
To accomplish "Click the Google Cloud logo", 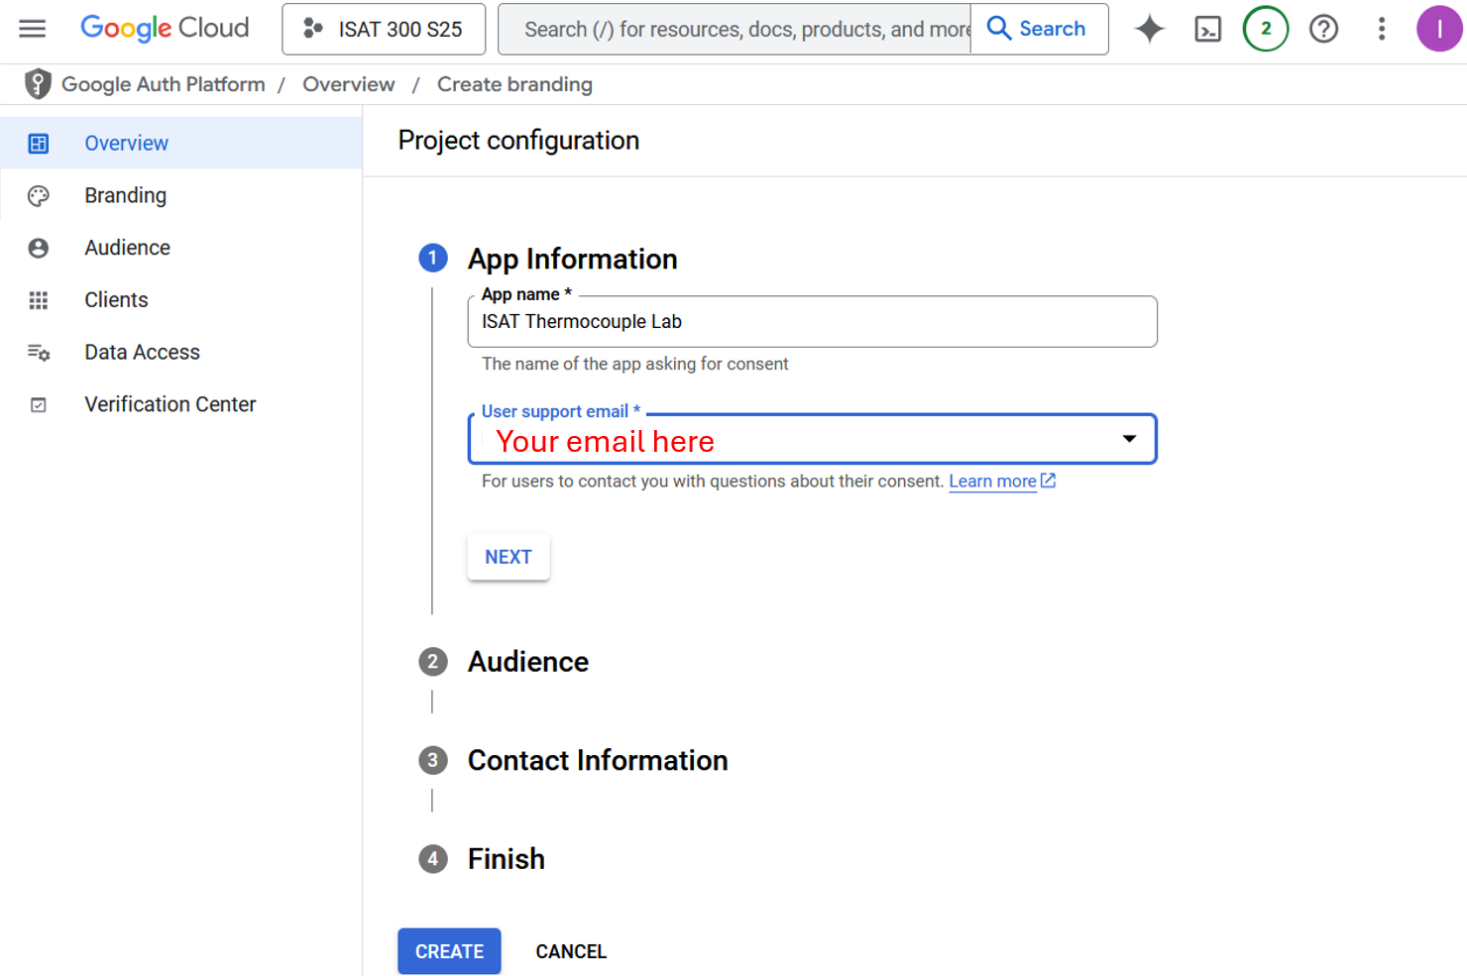I will (165, 28).
